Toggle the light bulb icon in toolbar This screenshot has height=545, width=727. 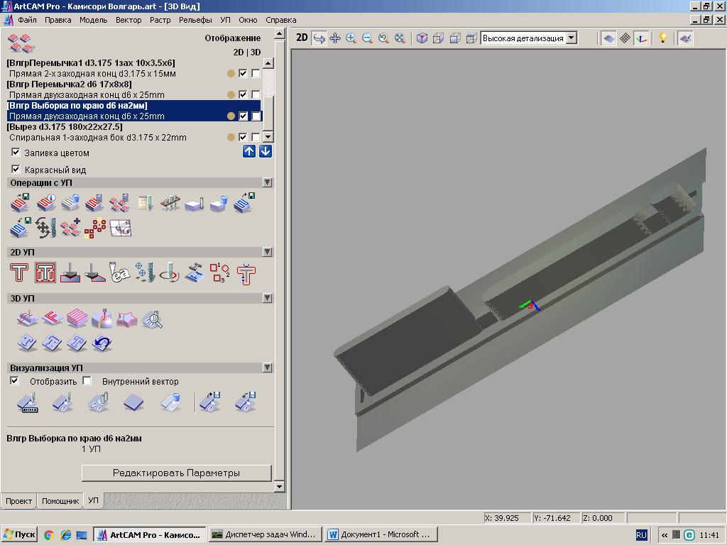(663, 38)
